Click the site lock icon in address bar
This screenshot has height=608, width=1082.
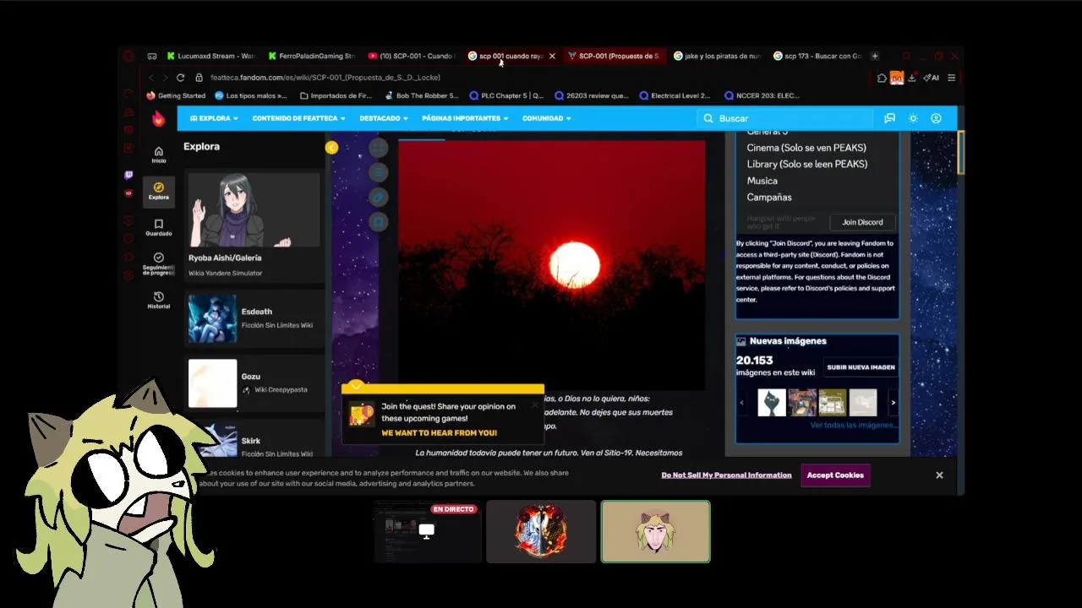coord(199,78)
